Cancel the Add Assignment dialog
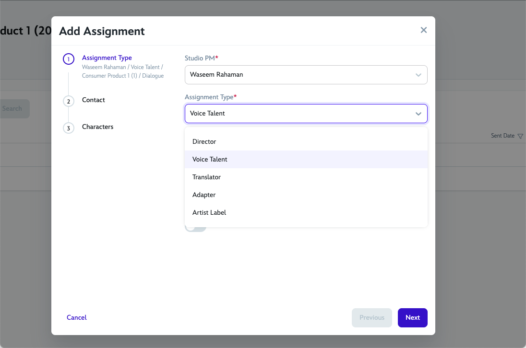Viewport: 526px width, 348px height. [x=76, y=317]
